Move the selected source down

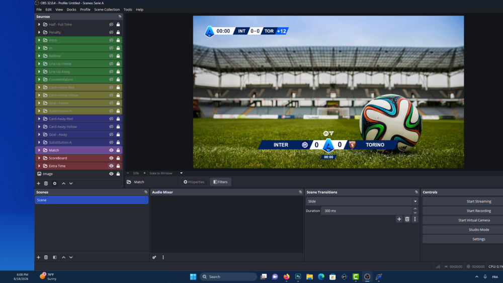coord(71,183)
